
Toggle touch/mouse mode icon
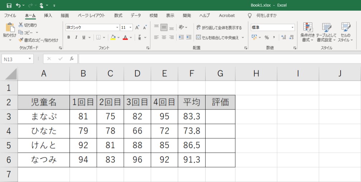tap(42, 5)
